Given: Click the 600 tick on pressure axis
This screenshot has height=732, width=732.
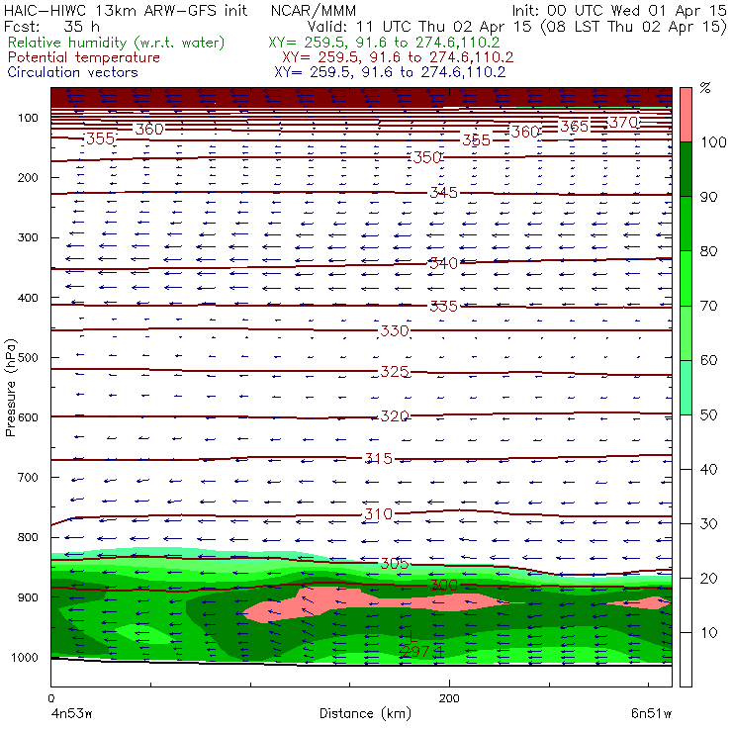Looking at the screenshot, I should click(28, 417).
